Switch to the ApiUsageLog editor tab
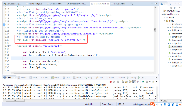The height and width of the screenshot is (110, 184). point(13,4)
